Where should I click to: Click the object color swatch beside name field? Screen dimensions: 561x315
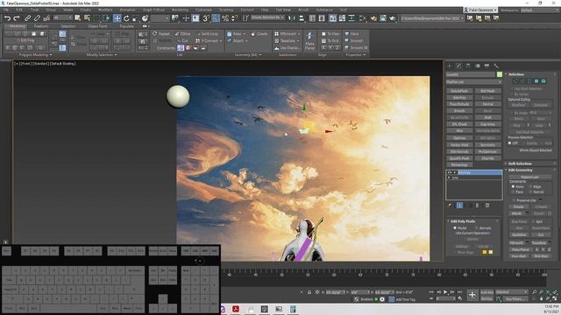500,74
